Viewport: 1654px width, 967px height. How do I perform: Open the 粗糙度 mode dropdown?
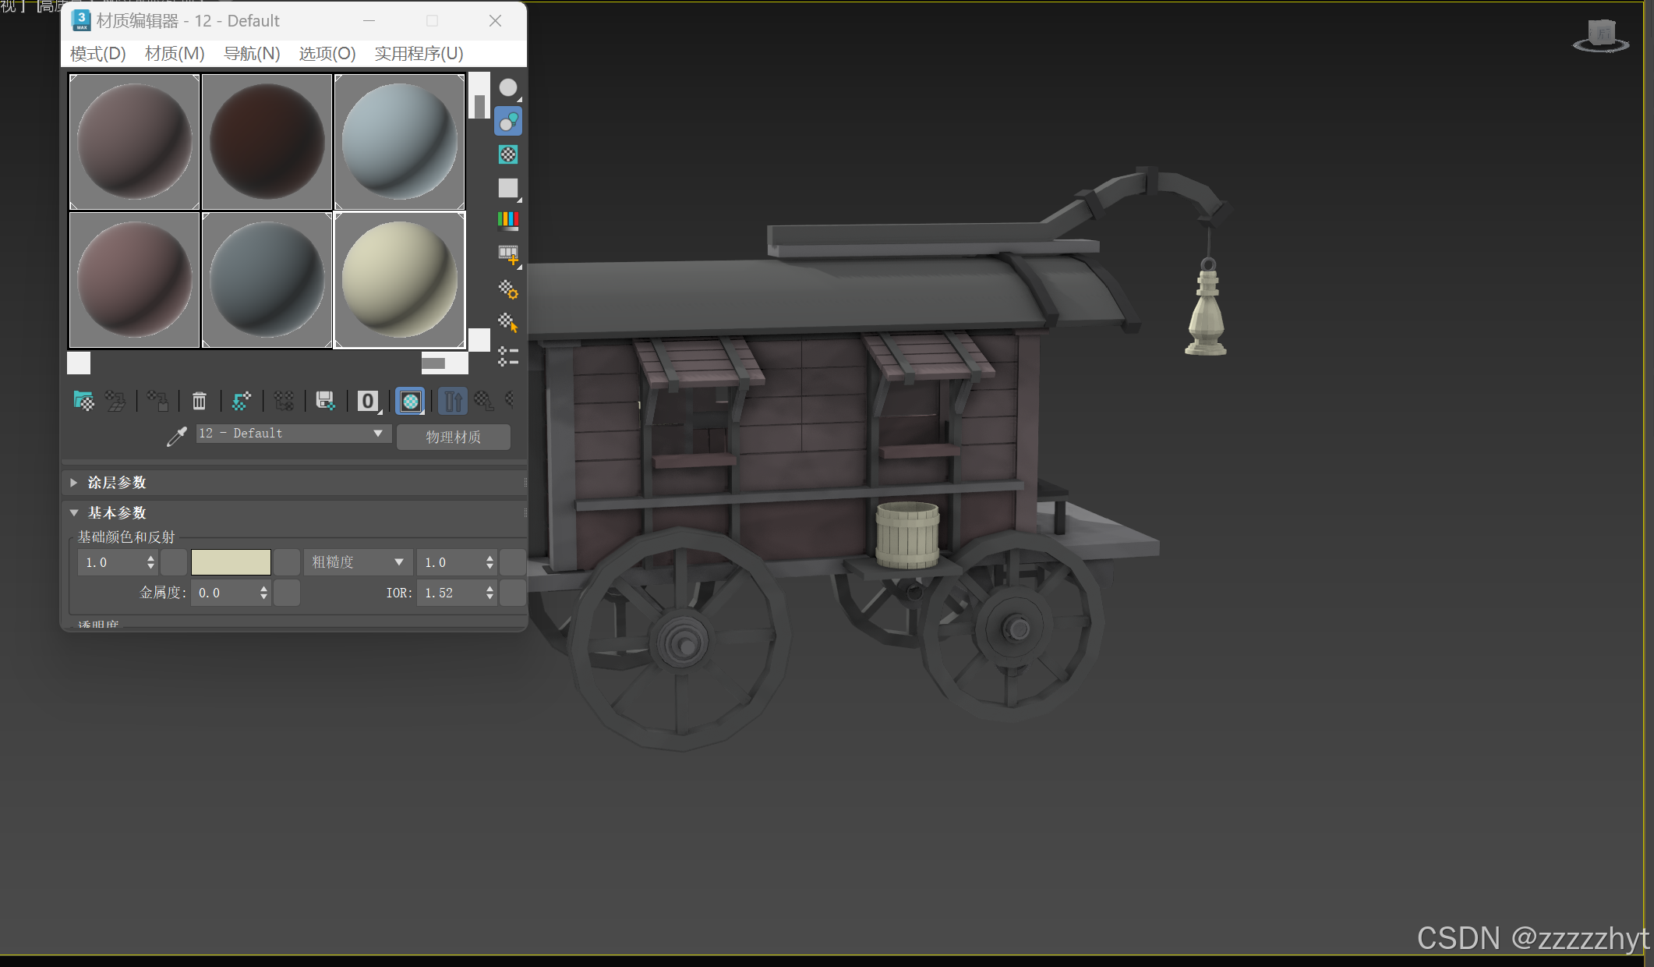[358, 562]
